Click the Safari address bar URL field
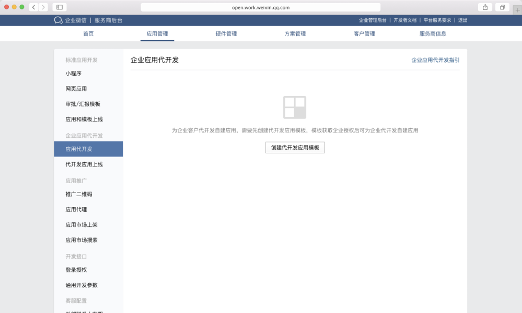522x313 pixels. 260,7
